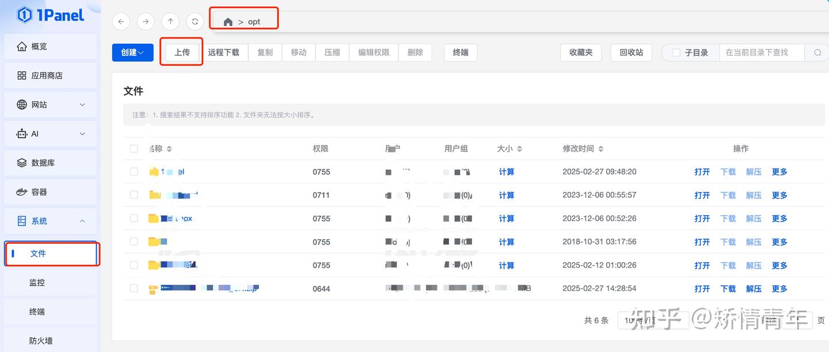Screen dimensions: 829x352
Task: Expand the 网站 sidebar menu
Action: (x=51, y=105)
